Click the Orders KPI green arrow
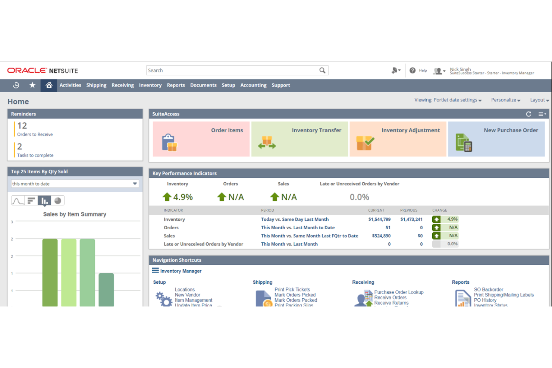The width and height of the screenshot is (552, 368). coord(222,197)
